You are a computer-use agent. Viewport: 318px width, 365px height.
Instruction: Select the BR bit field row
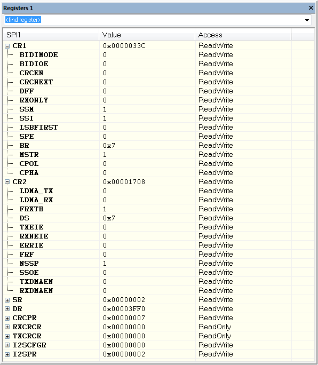pyautogui.click(x=159, y=146)
